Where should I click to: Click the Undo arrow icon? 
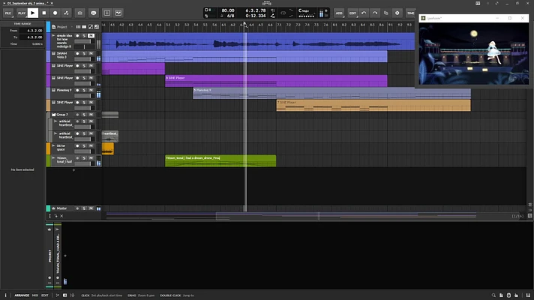tap(364, 13)
